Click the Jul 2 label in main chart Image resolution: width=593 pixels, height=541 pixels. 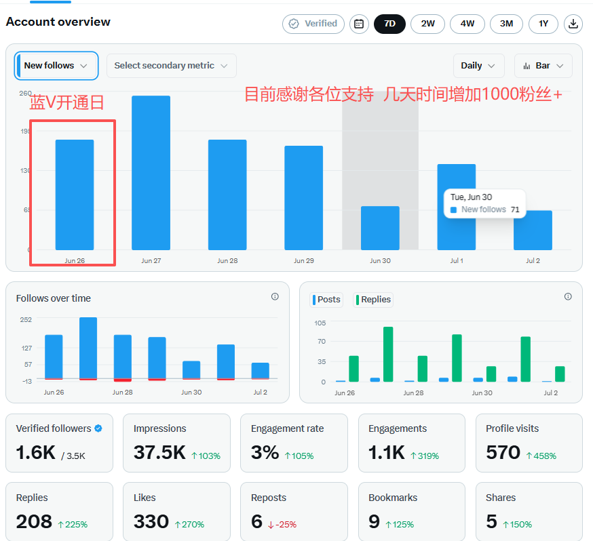533,261
